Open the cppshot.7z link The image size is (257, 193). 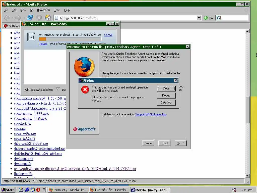click(x=22, y=123)
